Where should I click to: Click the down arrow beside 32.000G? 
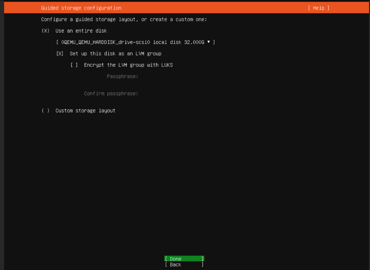(x=209, y=42)
